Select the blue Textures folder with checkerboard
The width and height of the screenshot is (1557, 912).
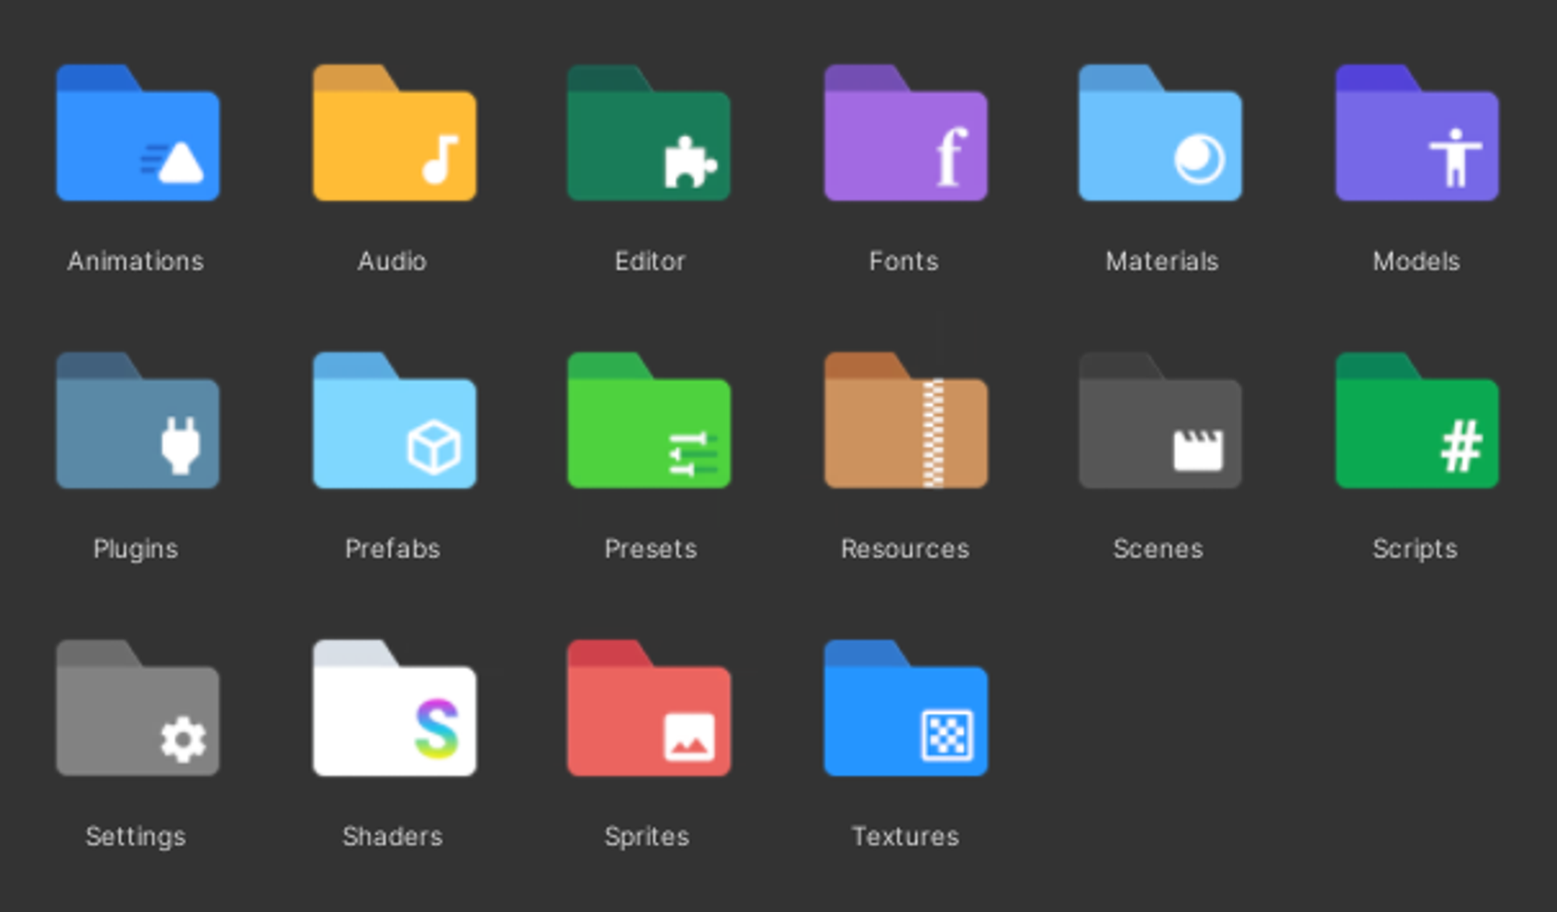(905, 710)
